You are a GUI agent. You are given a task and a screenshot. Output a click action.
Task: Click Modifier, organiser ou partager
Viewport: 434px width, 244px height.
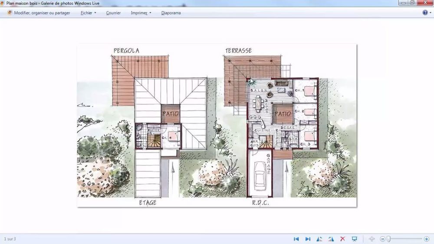[x=42, y=13]
